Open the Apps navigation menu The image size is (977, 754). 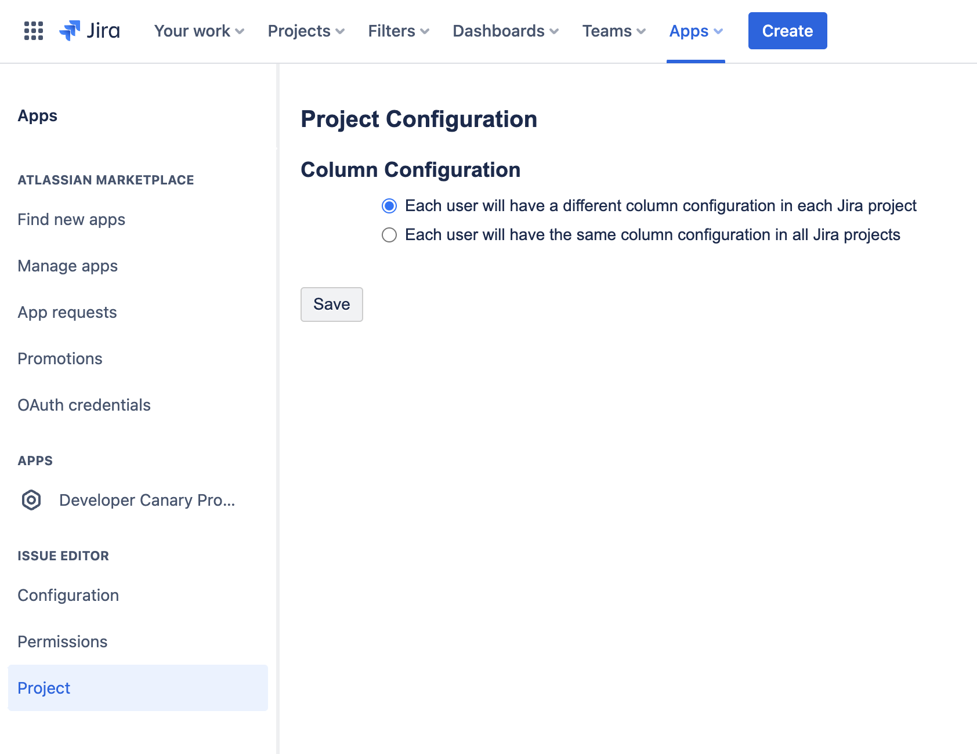coord(696,31)
